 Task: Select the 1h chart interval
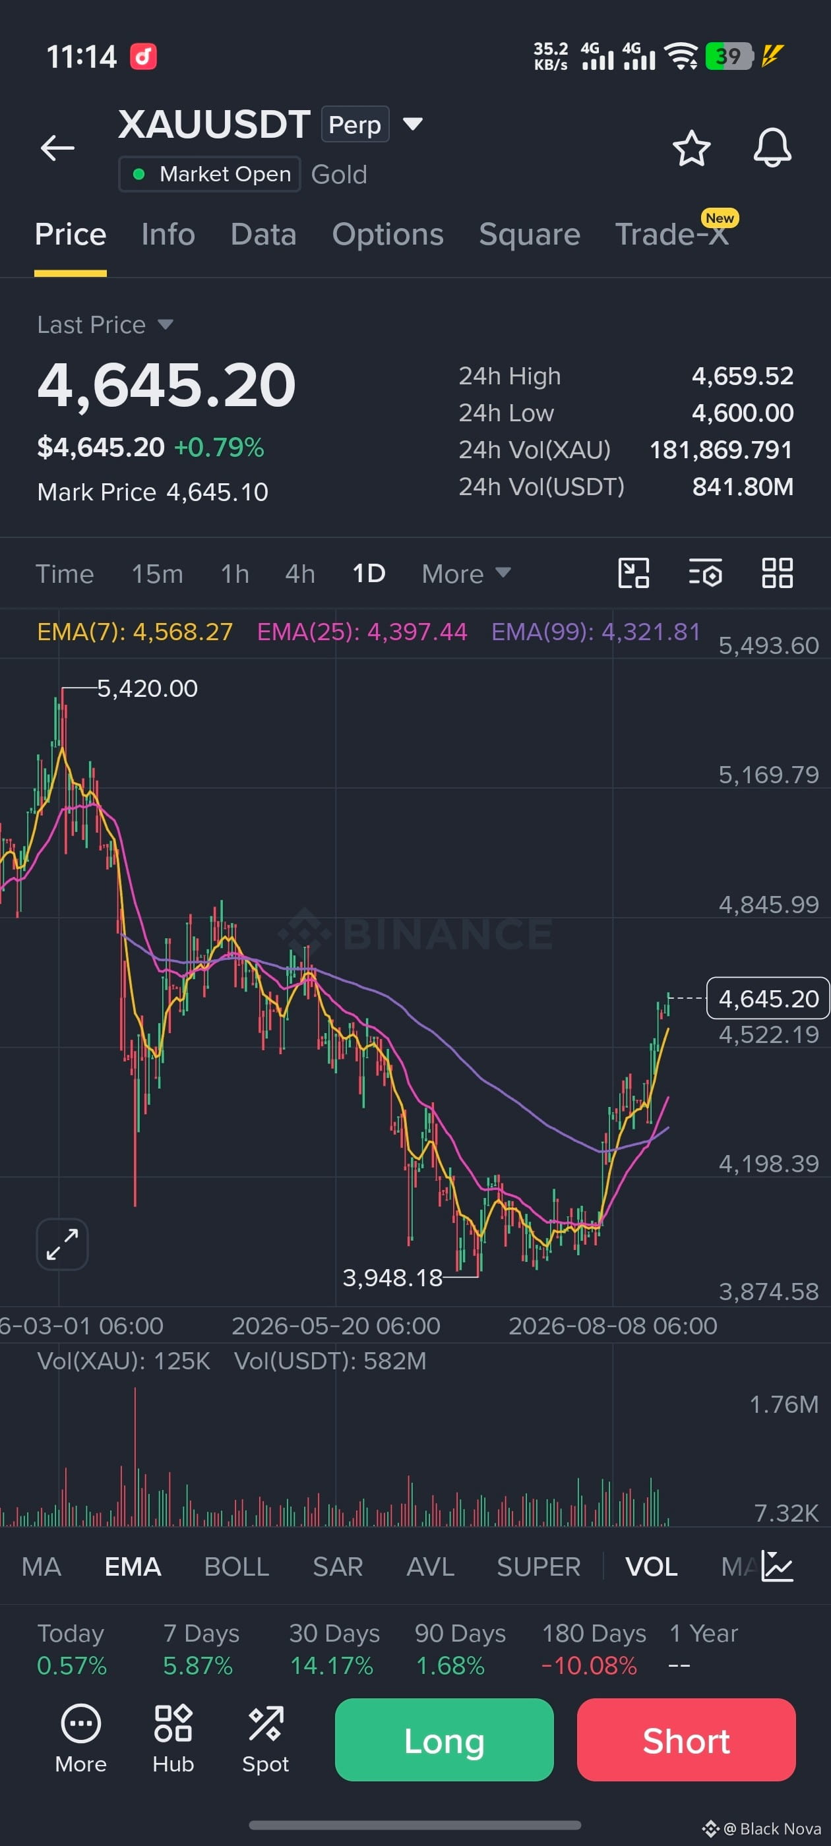(234, 574)
